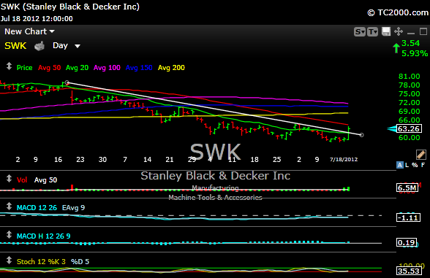Image resolution: width=430 pixels, height=278 pixels.
Task: Click the 0.19 histogram value box
Action: pyautogui.click(x=407, y=242)
